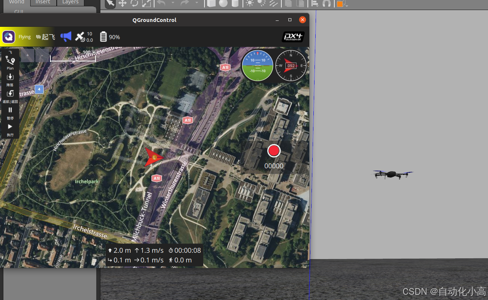Viewport: 488px width, 300px height.
Task: Click Gazebo paste icon
Action: pos(300,3)
